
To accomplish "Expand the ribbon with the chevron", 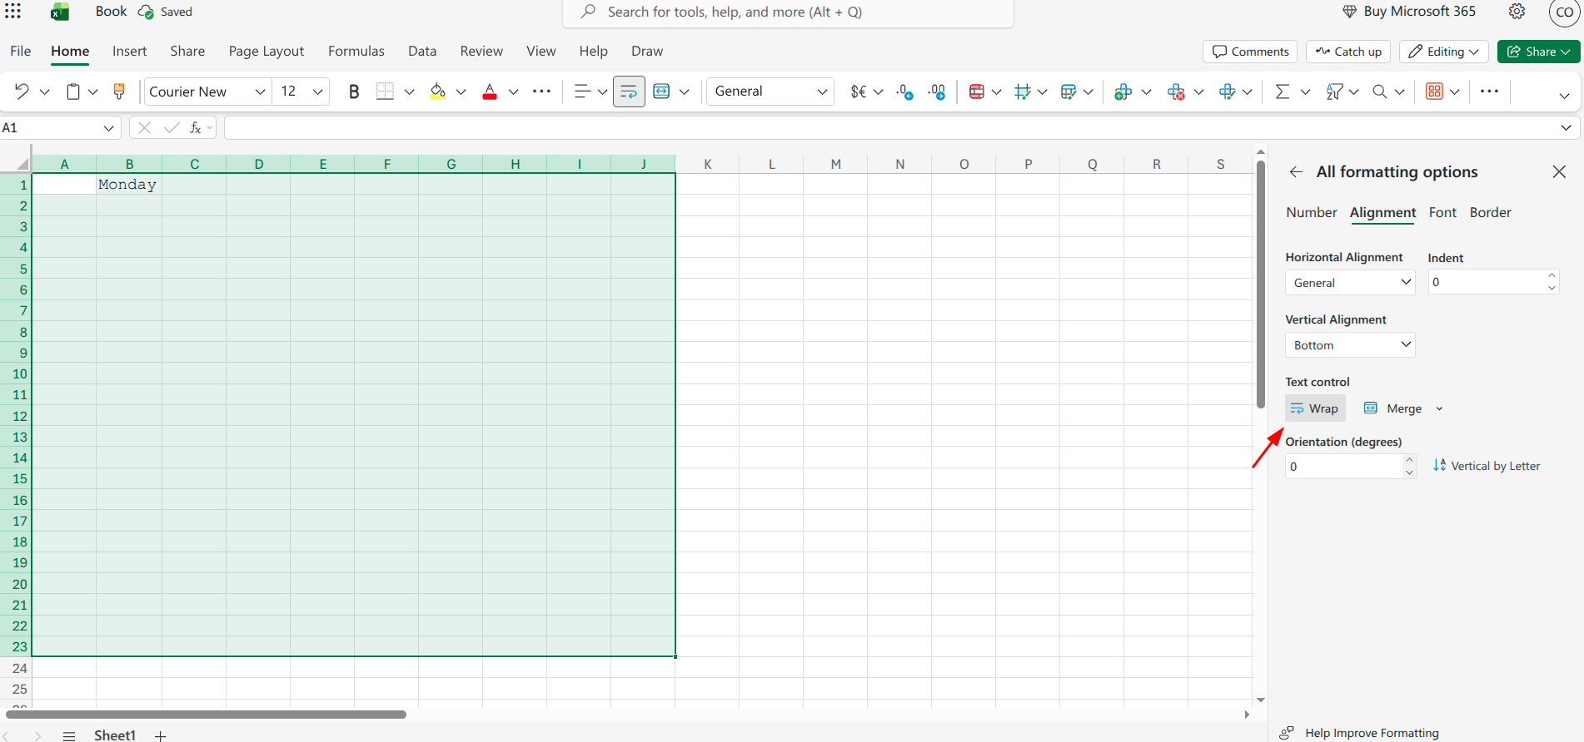I will 1565,96.
